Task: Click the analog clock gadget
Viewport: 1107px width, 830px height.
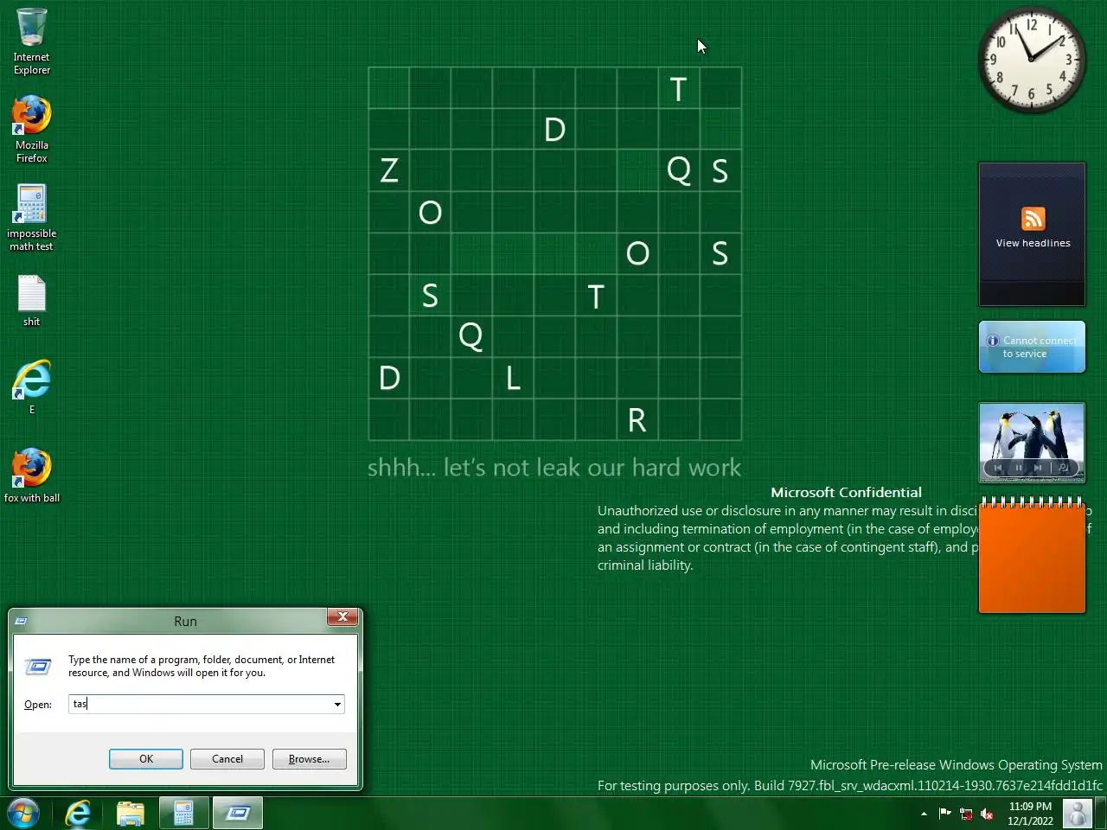Action: [1032, 61]
